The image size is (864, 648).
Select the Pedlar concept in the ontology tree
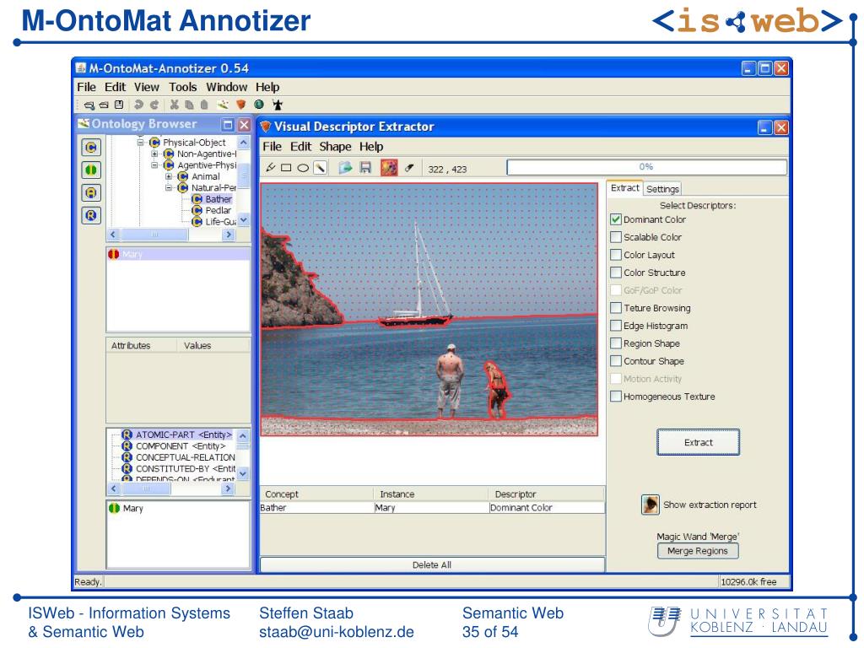tap(212, 210)
